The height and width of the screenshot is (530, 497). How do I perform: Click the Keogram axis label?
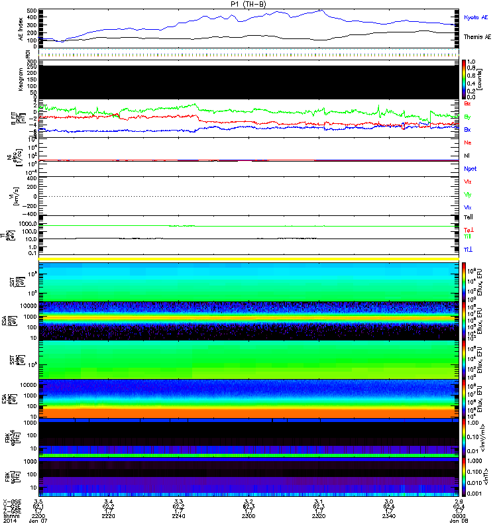pyautogui.click(x=21, y=79)
